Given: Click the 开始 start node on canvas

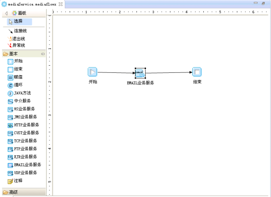Looking at the screenshot, I should 92,72.
